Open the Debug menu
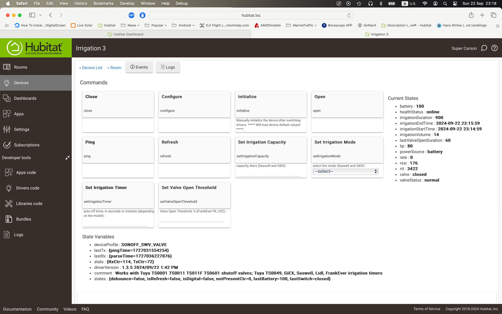 [181, 3]
